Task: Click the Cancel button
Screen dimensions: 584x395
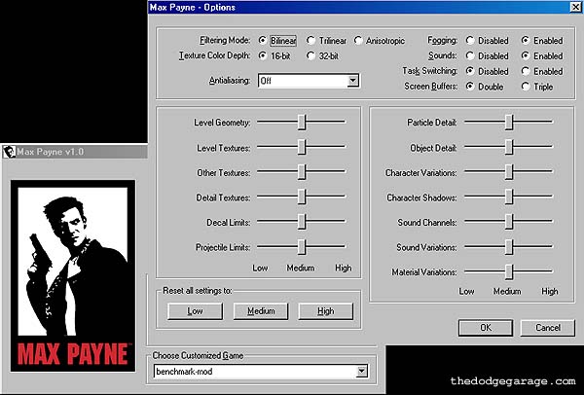Action: tap(547, 328)
